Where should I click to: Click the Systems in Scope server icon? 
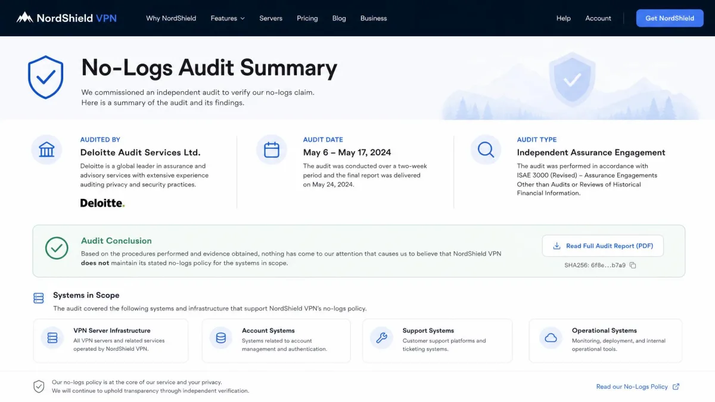pos(39,297)
